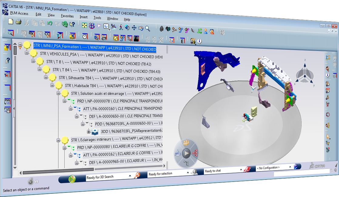Collapse the STR \ Silhouette T84 node
This screenshot has height=197, width=339.
click(46, 77)
